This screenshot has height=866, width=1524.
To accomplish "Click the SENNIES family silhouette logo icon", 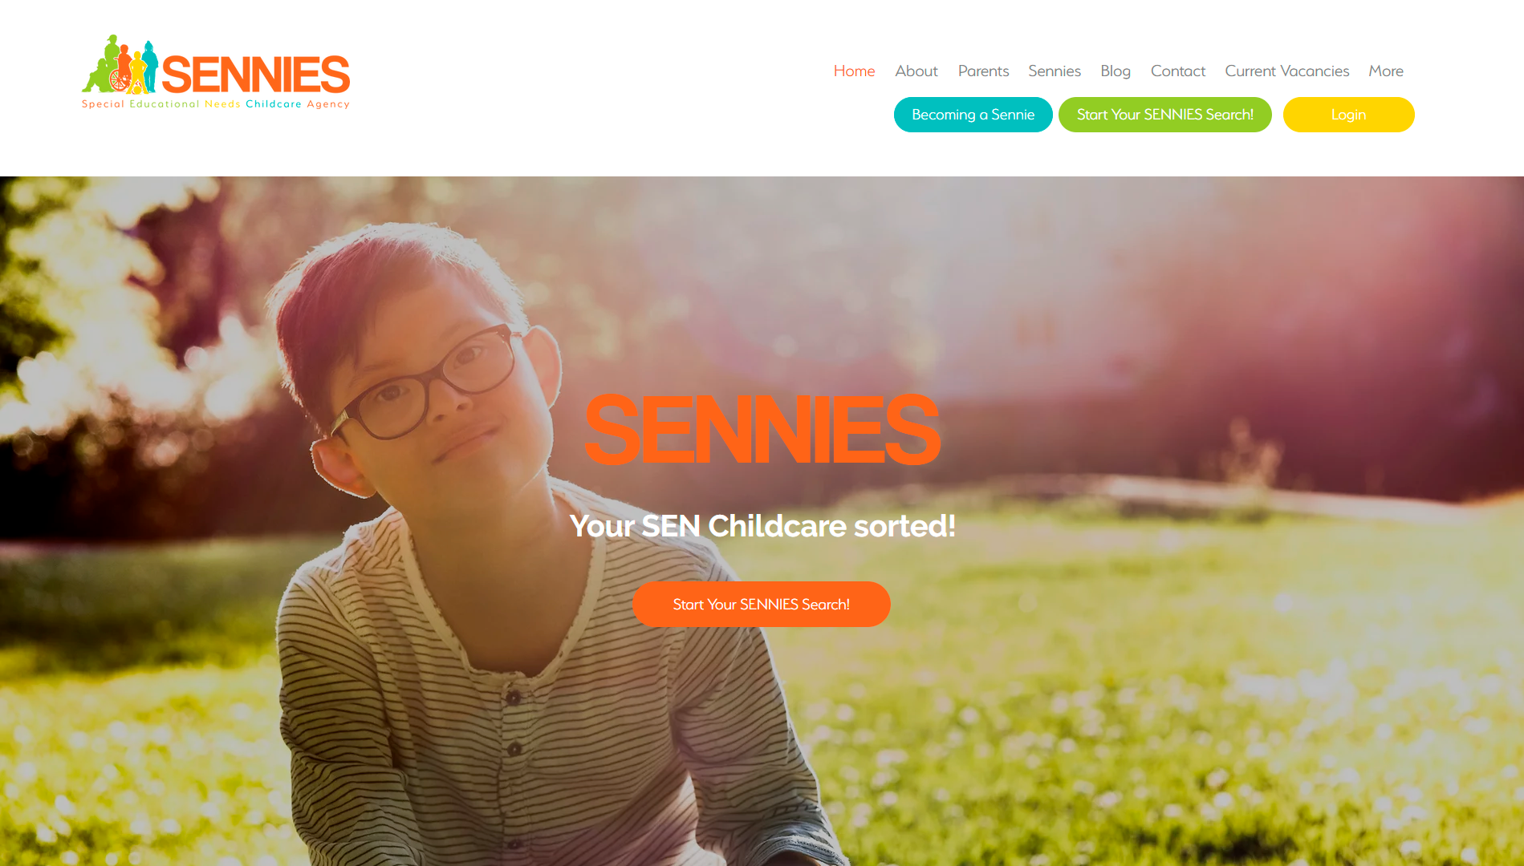I will pos(120,65).
